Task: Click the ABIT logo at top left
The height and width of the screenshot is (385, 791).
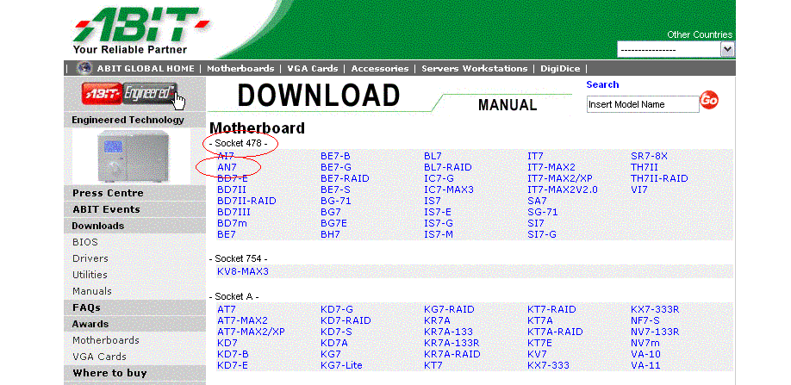Action: click(140, 32)
